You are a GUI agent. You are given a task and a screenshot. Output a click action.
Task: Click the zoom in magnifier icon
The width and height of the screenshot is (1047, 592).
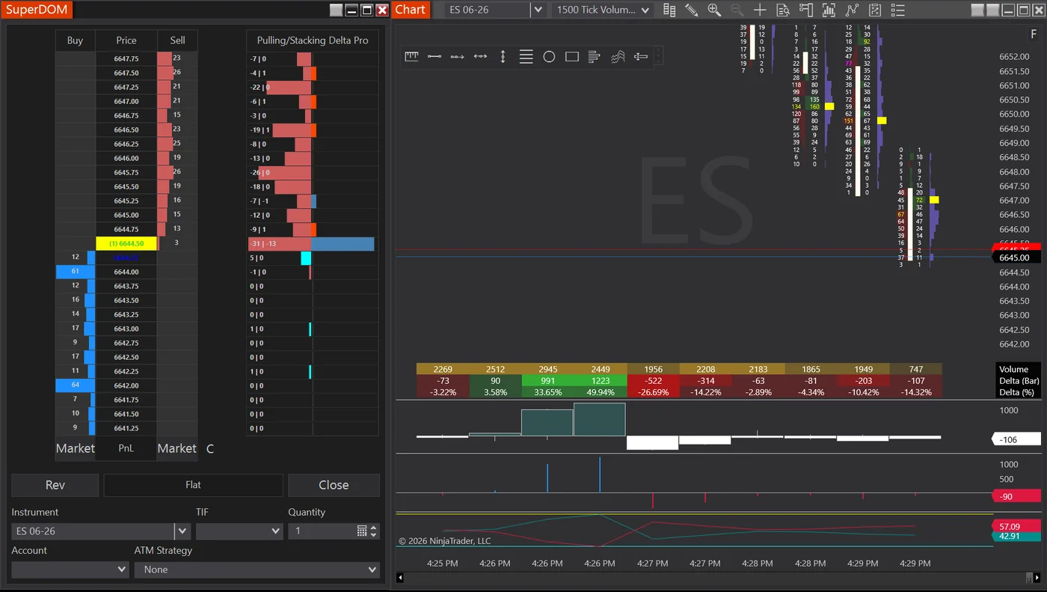(714, 10)
